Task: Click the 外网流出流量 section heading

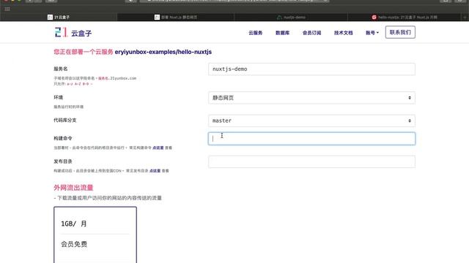Action: [73, 188]
